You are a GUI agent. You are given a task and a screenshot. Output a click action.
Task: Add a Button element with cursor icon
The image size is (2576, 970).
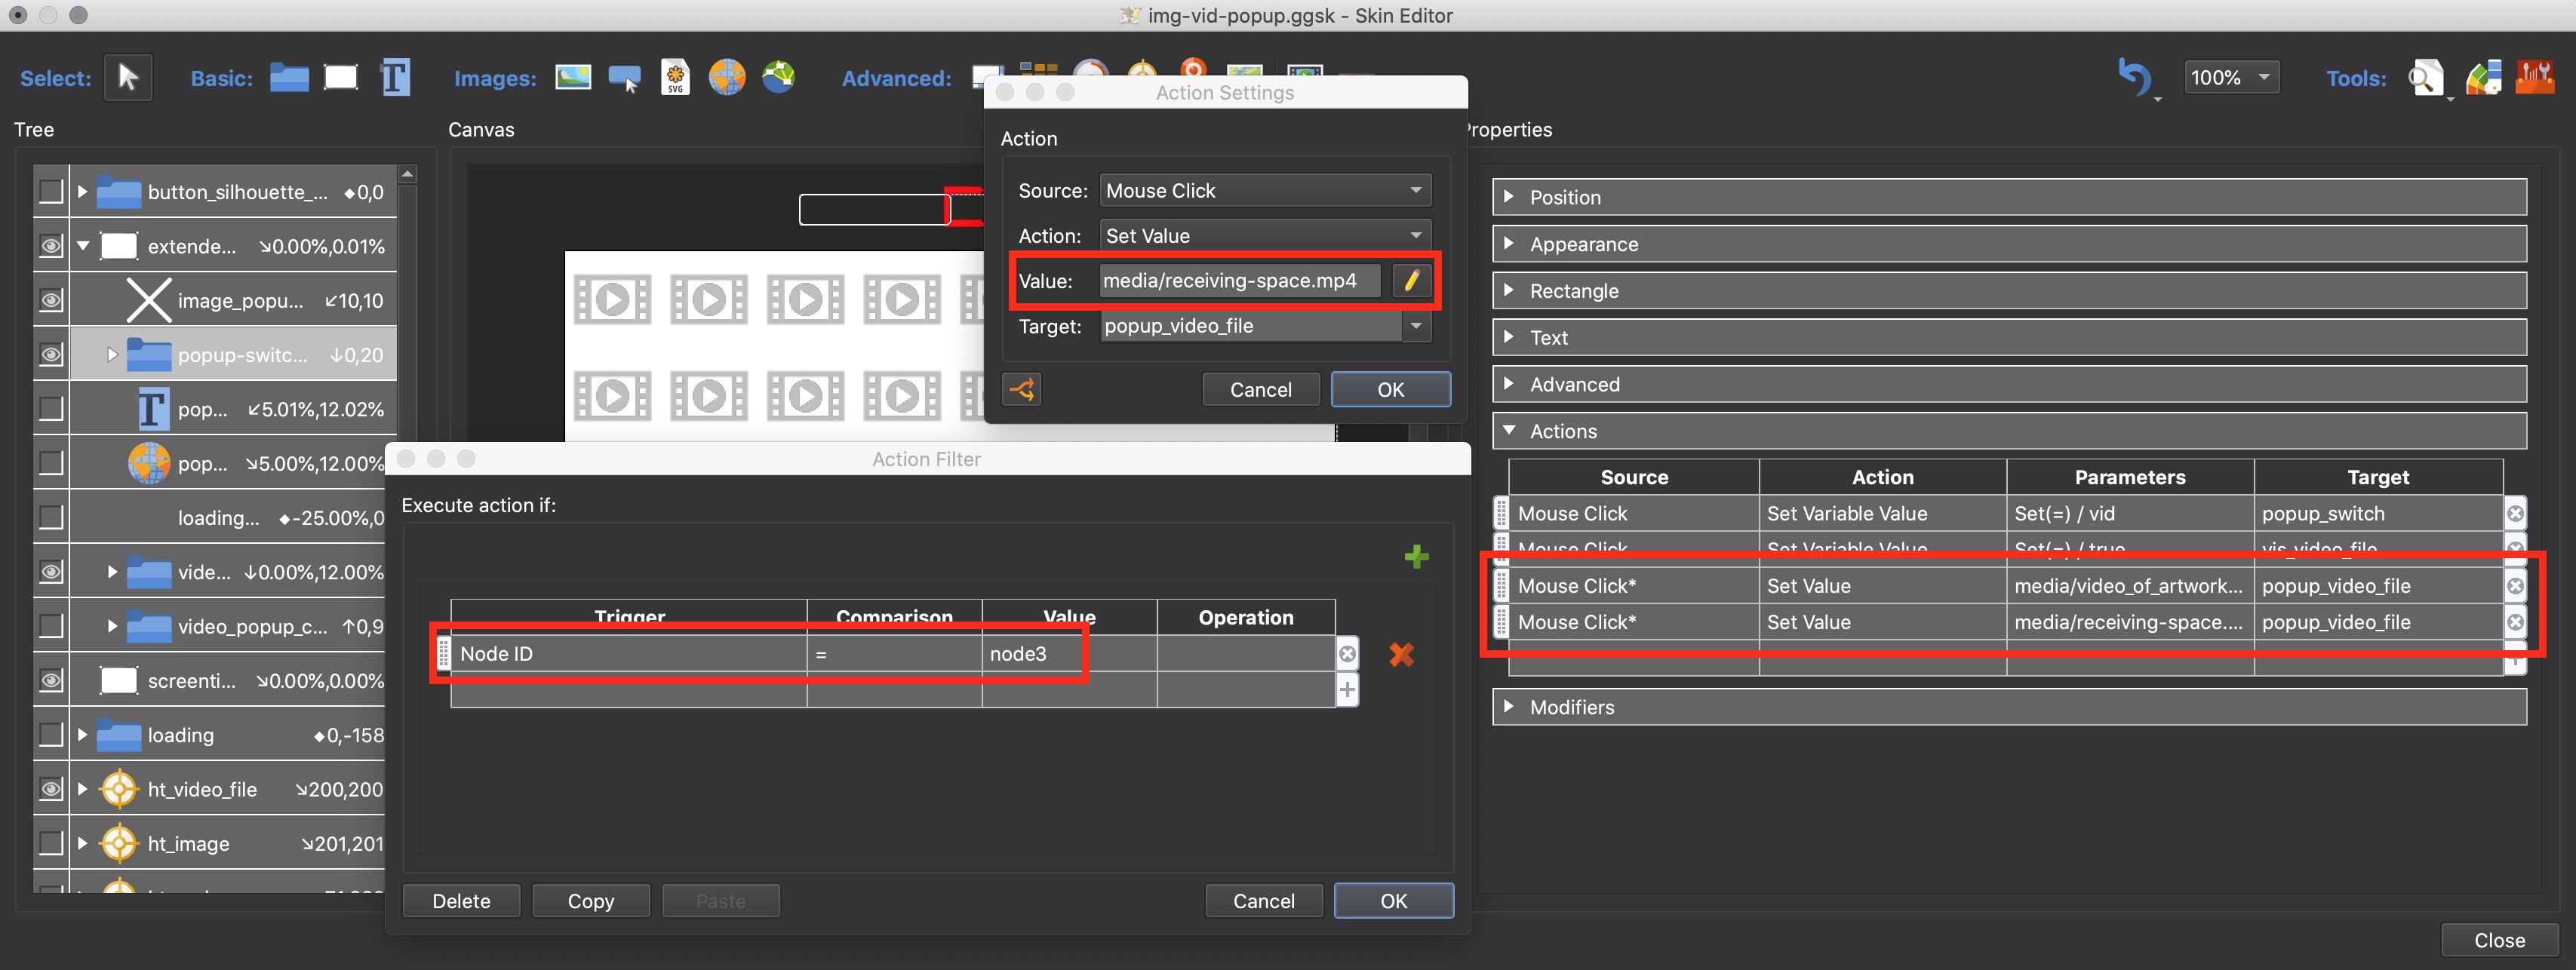point(625,78)
